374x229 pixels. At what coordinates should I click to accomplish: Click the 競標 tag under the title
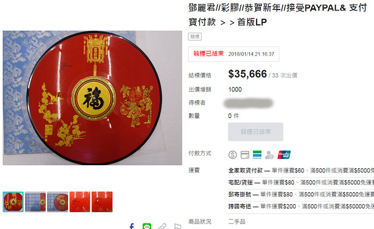click(x=195, y=37)
